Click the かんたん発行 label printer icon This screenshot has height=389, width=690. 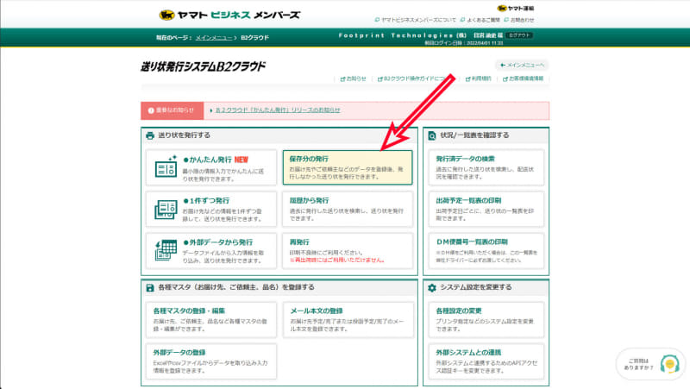[x=166, y=166]
